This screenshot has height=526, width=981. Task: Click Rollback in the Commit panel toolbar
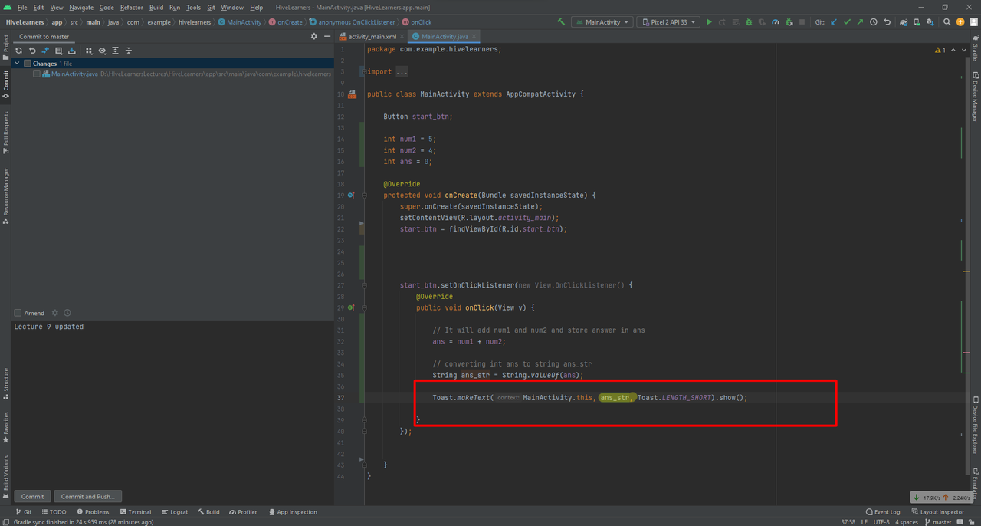click(x=32, y=51)
